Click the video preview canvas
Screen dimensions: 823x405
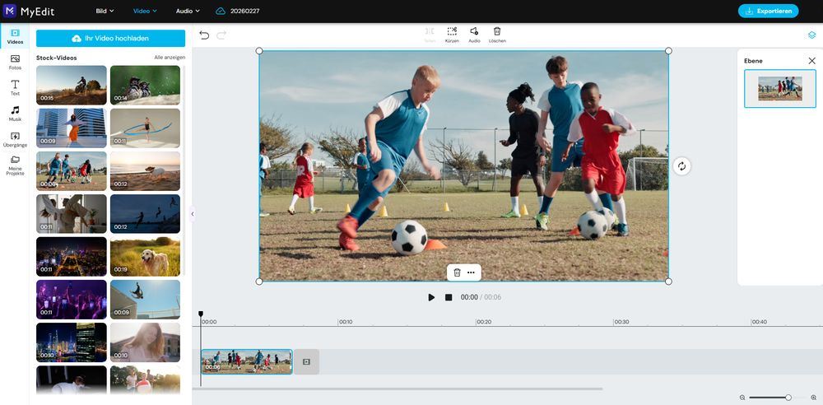tap(463, 166)
